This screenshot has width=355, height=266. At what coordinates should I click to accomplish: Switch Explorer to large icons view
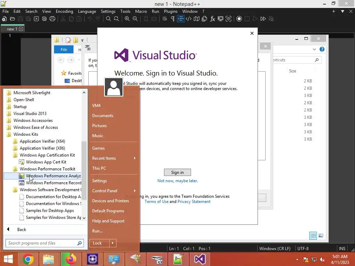321,236
